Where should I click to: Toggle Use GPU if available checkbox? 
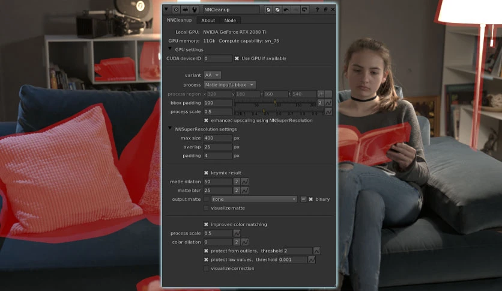(x=237, y=58)
